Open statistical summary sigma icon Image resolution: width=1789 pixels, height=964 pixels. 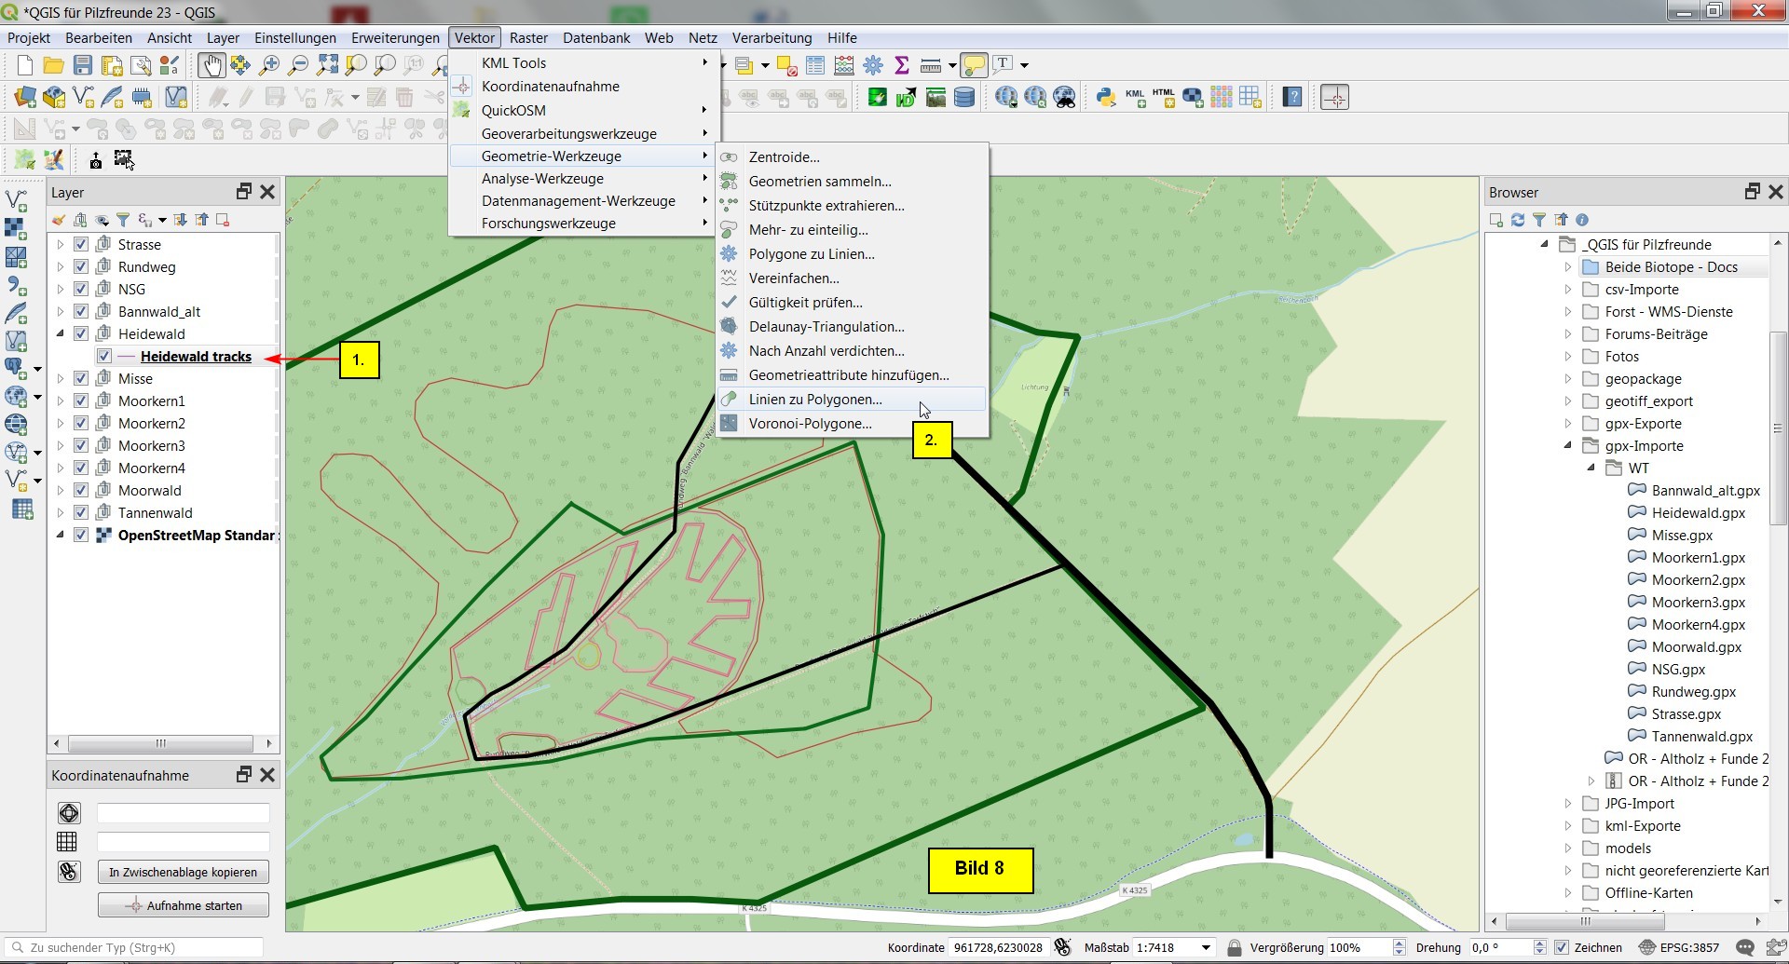click(x=901, y=65)
